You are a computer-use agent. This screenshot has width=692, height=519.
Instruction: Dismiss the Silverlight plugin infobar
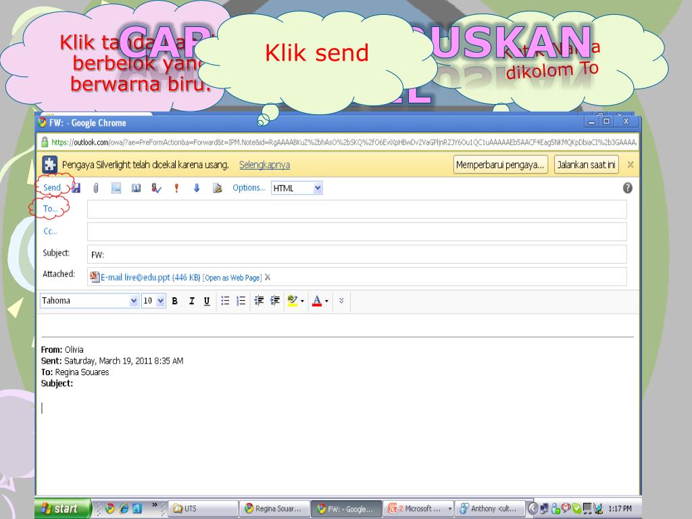click(x=631, y=165)
